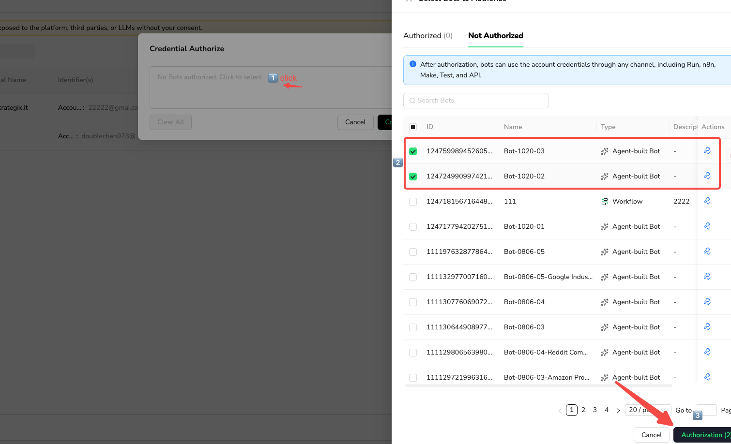Go to next page with the right chevron
This screenshot has height=444, width=731.
click(618, 410)
